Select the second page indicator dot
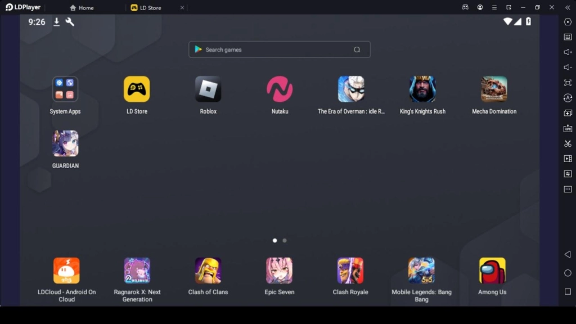This screenshot has height=324, width=576. 284,240
